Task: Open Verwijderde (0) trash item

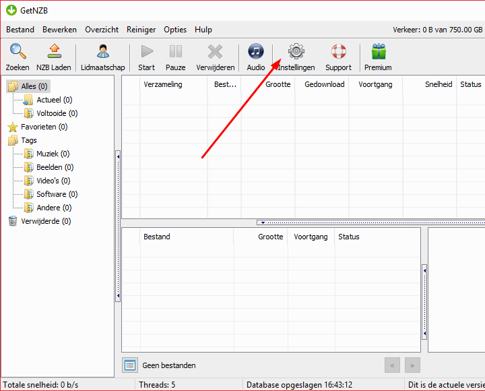Action: [39, 221]
